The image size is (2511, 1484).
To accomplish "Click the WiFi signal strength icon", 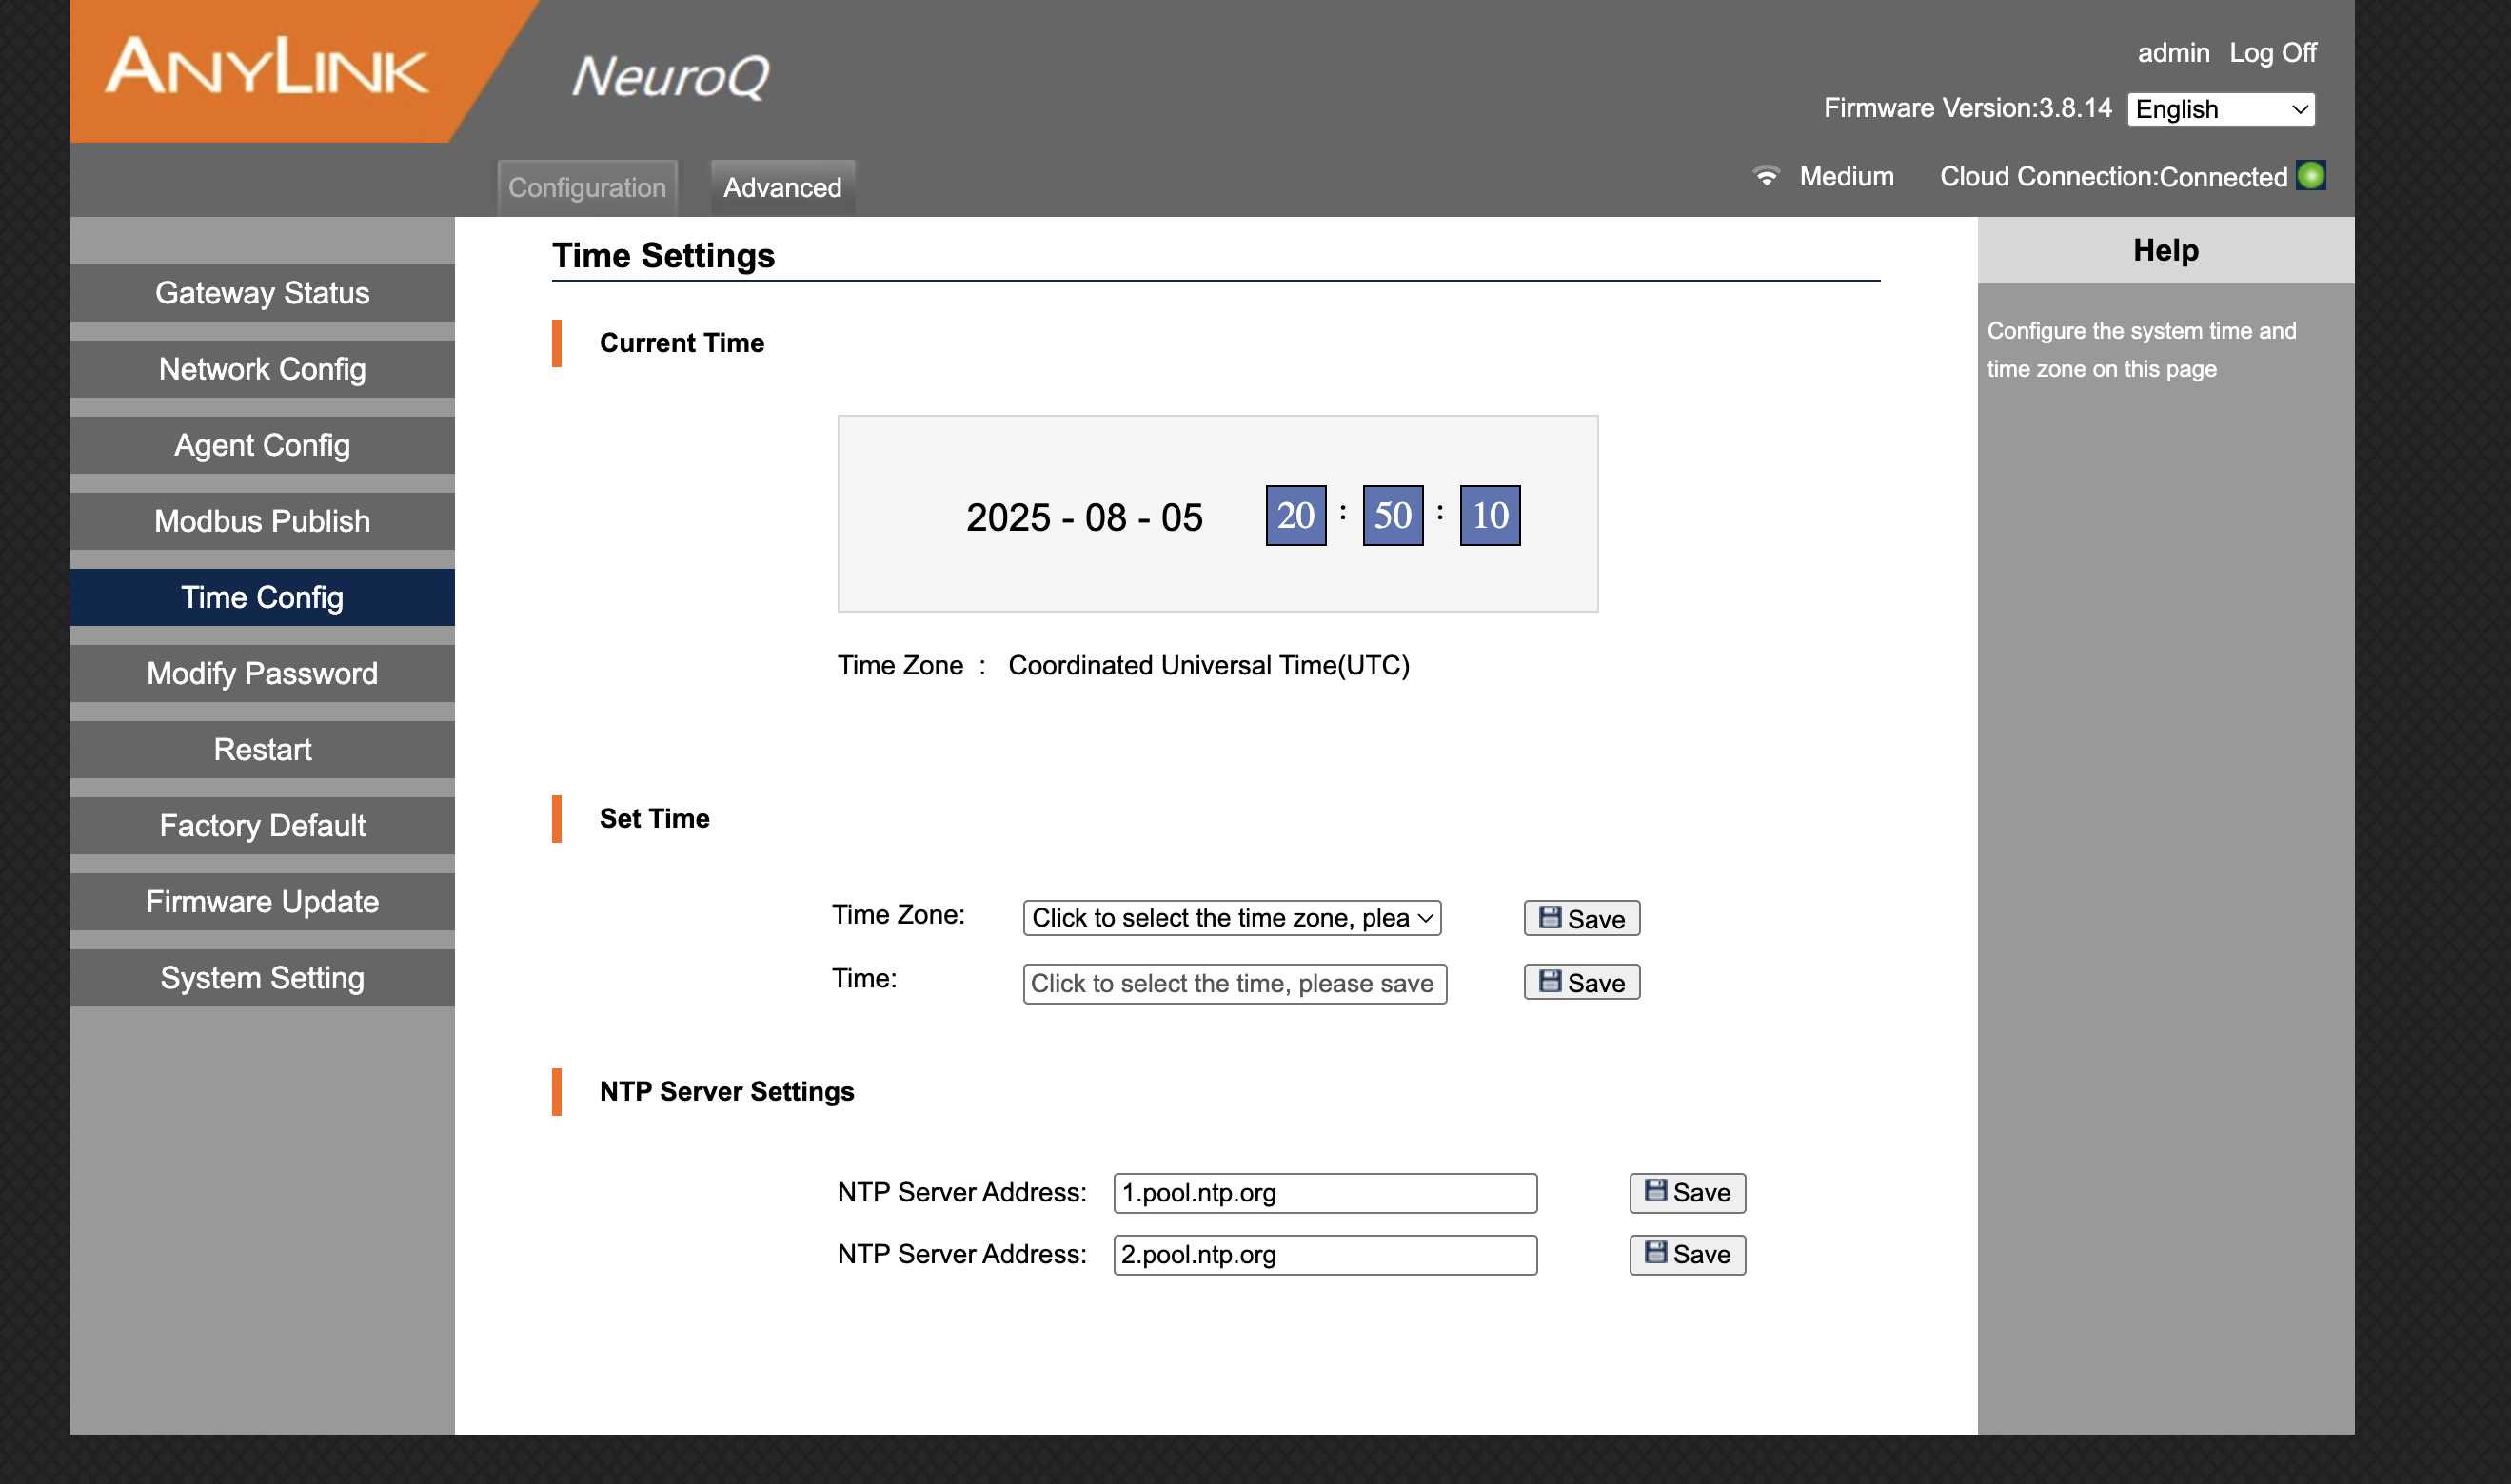I will 1767,176.
